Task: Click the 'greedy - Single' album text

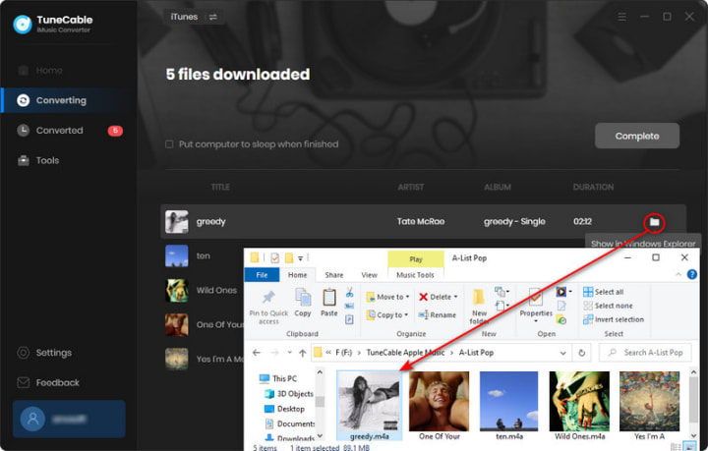Action: coord(514,221)
